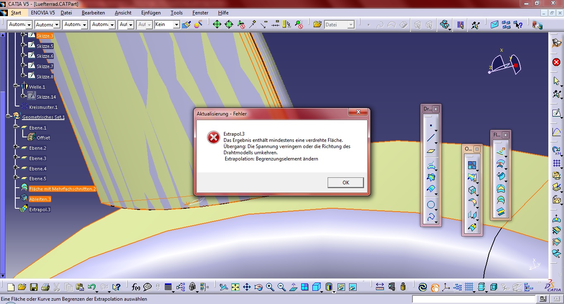Click the Hide/Show icon in bottom toolbar
The width and height of the screenshot is (564, 304).
click(x=341, y=287)
